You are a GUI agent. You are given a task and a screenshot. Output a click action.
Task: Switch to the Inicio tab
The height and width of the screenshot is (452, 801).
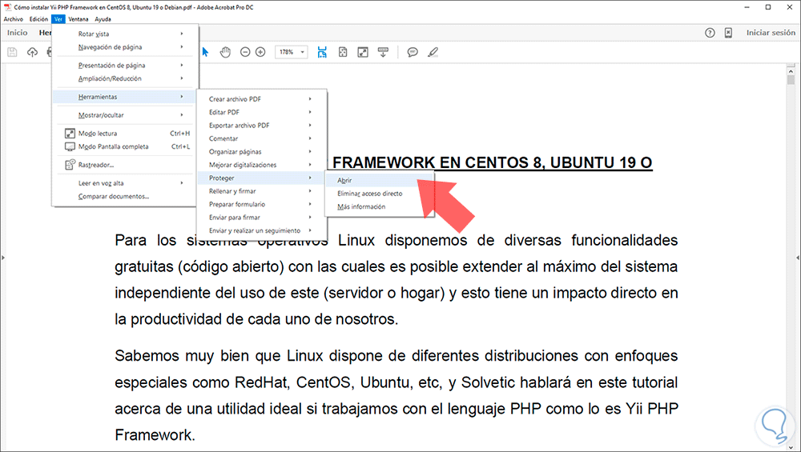[x=17, y=33]
